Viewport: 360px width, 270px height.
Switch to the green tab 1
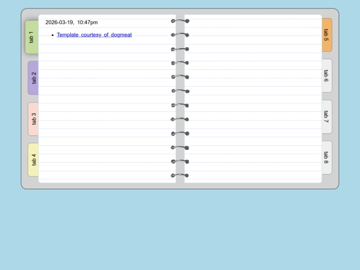point(32,37)
